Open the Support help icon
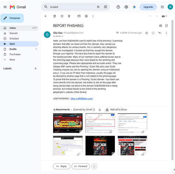Viewport: 175px width, 174px height. point(118,7)
